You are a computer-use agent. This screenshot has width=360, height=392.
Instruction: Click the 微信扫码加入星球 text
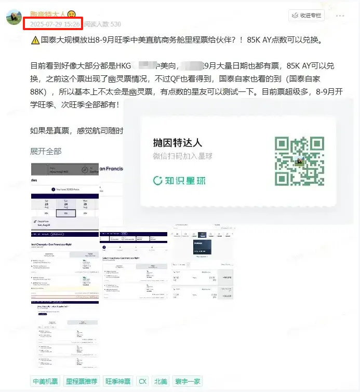182,156
